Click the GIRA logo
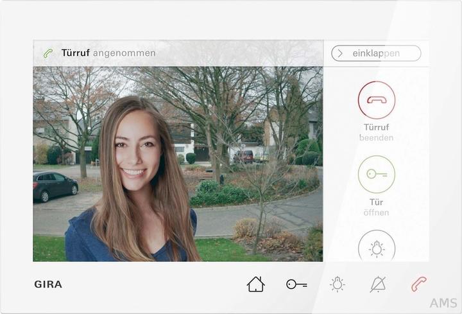This screenshot has height=314, width=462. pyautogui.click(x=48, y=284)
